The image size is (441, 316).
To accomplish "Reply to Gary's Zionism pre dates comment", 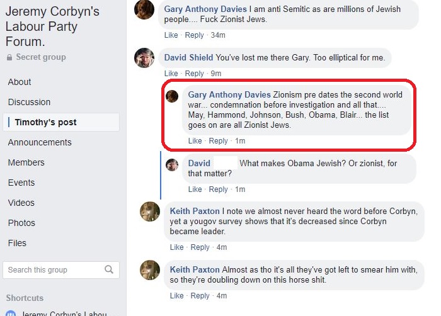I will pyautogui.click(x=219, y=141).
